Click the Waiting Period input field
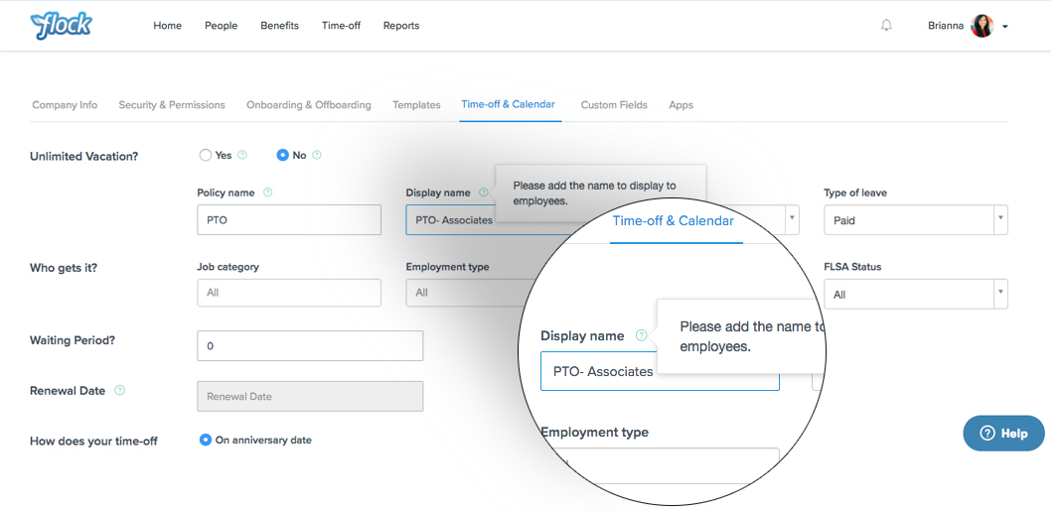The height and width of the screenshot is (512, 1062). (310, 345)
